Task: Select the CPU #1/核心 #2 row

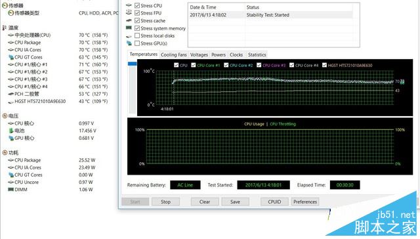Action: [58, 72]
